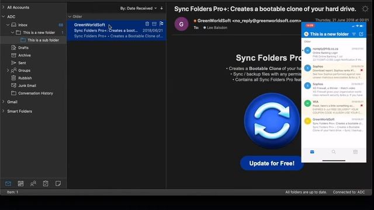Tap the phone's bottom mail tab icon
Viewport: 374px width, 210px height.
312,152
